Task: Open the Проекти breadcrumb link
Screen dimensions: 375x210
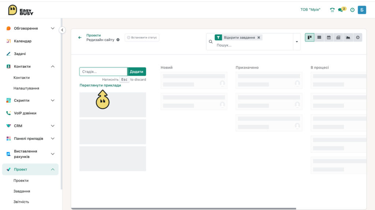Action: (93, 35)
